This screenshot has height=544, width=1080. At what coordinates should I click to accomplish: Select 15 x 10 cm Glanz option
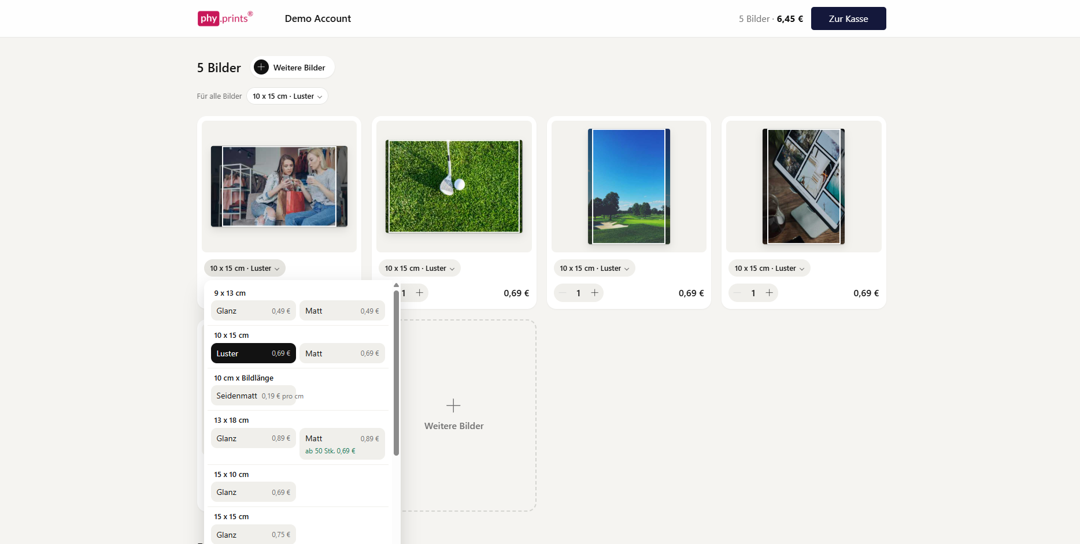tap(253, 492)
